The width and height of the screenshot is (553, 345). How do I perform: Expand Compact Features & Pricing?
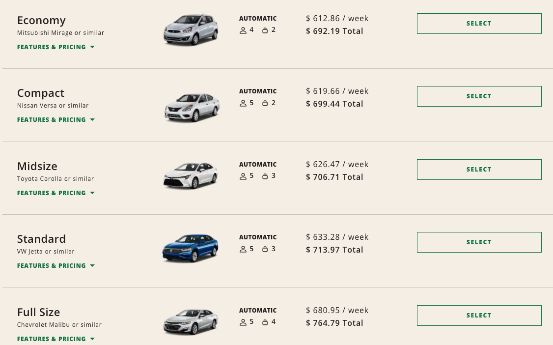pos(55,120)
